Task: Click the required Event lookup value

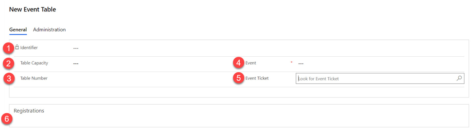Action: [x=301, y=63]
